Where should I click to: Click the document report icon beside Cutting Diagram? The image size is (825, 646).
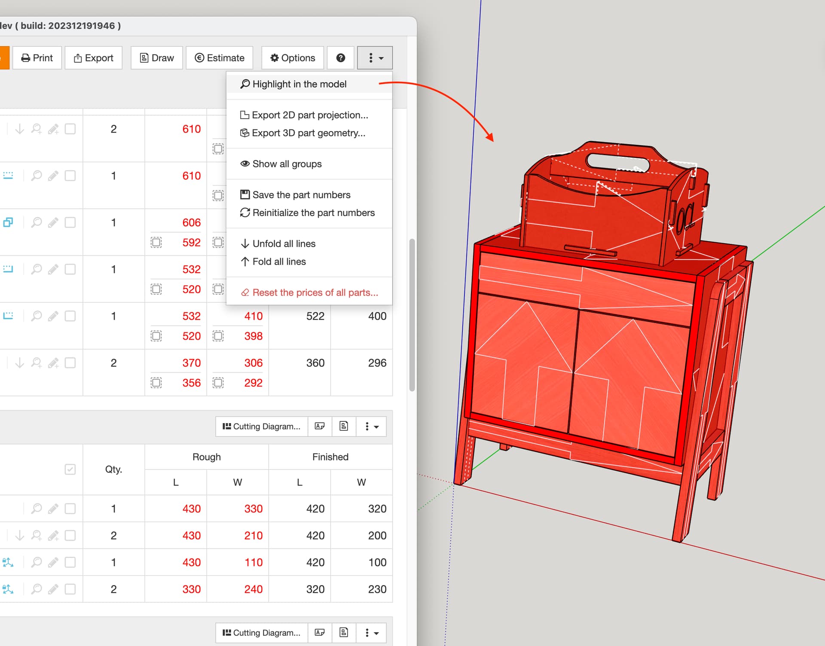point(344,426)
